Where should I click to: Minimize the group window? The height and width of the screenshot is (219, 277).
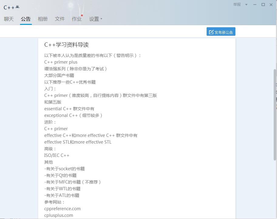255,5
